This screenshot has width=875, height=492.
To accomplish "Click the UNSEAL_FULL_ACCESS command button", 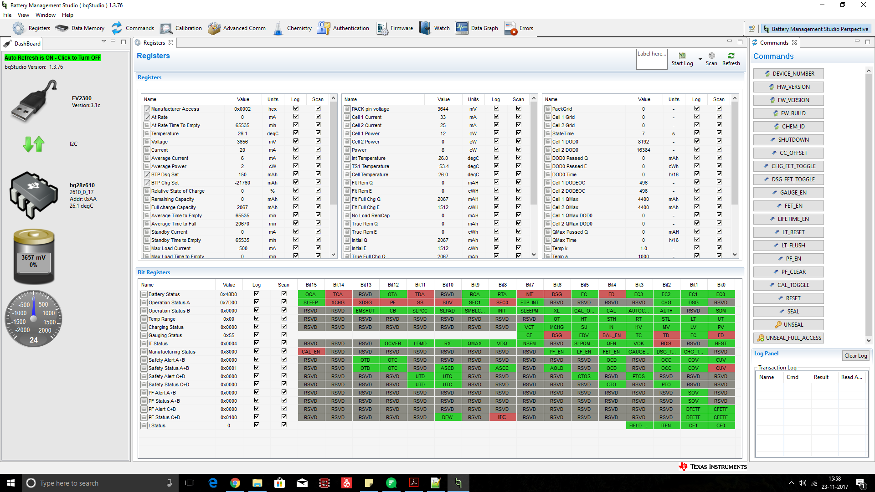I will click(789, 338).
